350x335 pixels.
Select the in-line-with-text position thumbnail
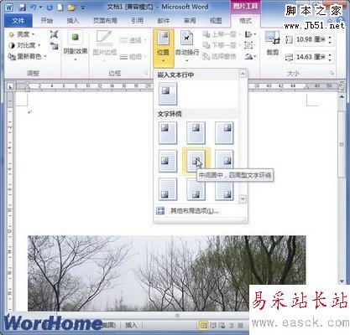[x=168, y=95]
